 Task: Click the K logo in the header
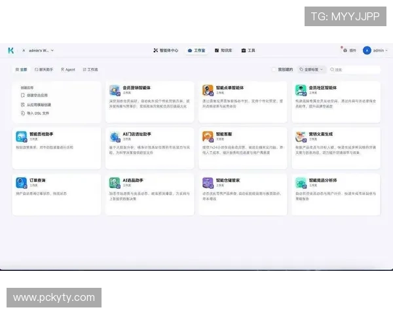coord(10,50)
